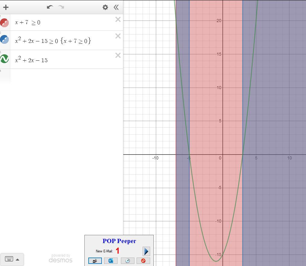Viewport: 306px width, 266px height.
Task: Delete the x²+2x−15 parabola expression
Action: point(118,55)
